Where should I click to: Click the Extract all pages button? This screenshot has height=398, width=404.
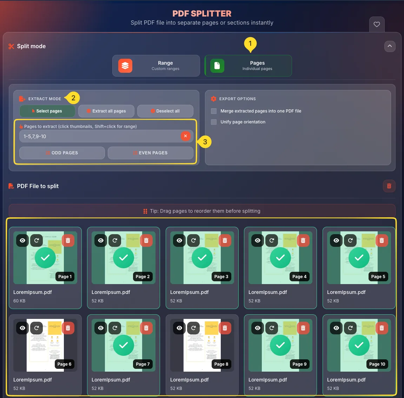click(x=106, y=111)
